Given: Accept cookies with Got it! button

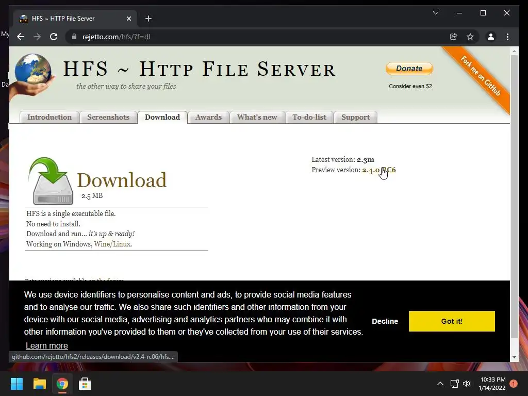Looking at the screenshot, I should (x=452, y=321).
